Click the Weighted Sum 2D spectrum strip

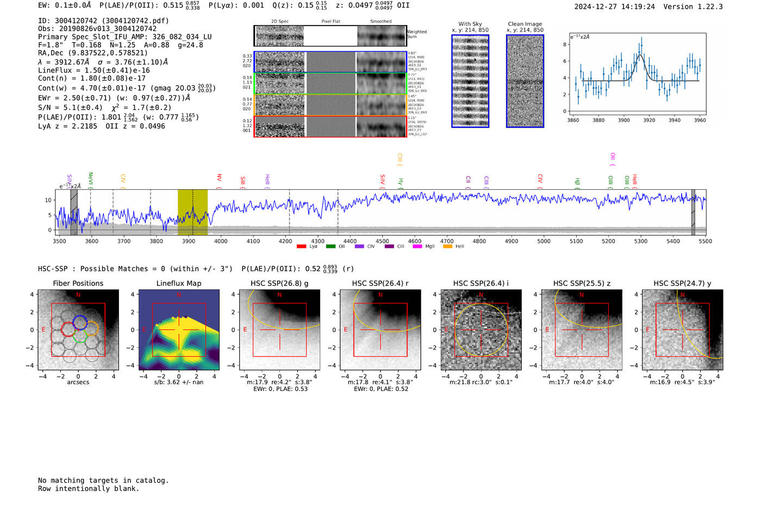tap(330, 36)
